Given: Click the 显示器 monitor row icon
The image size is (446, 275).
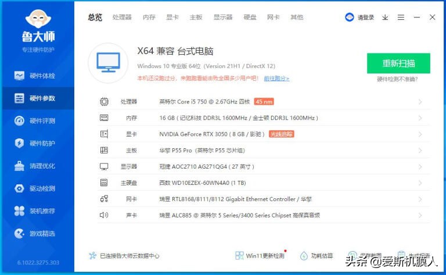Looking at the screenshot, I should tap(104, 166).
